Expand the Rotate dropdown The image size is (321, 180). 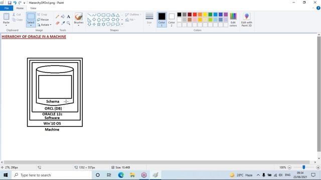coord(44,24)
